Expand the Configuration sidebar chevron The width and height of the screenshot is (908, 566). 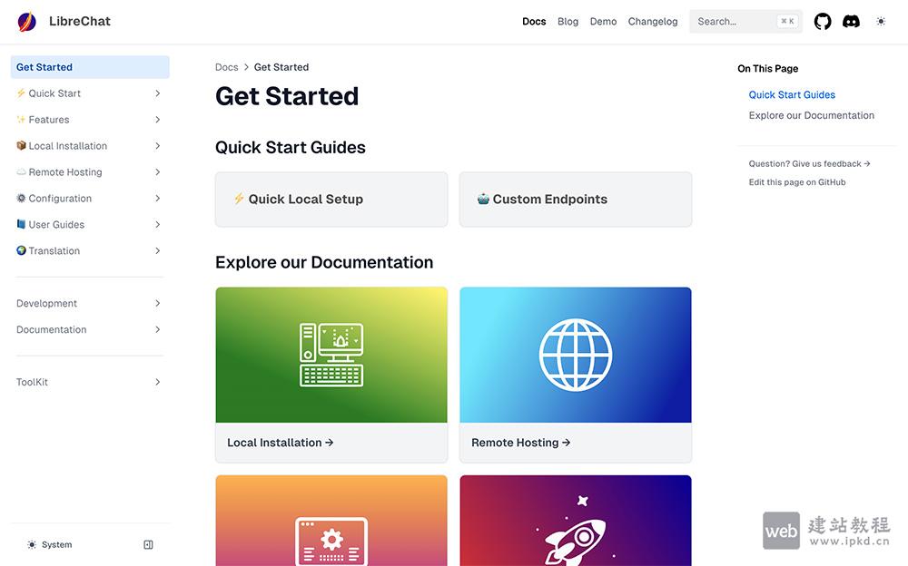click(x=157, y=199)
